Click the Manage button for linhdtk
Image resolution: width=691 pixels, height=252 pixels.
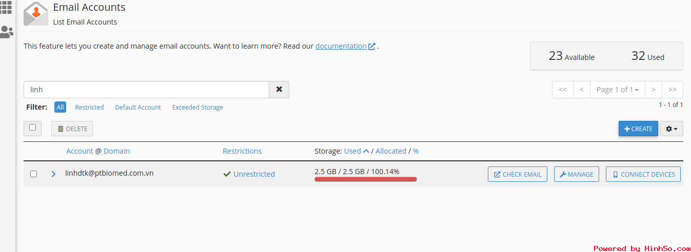577,174
